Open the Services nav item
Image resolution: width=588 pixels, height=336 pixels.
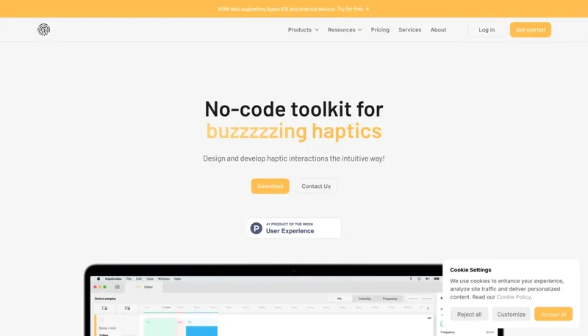(409, 29)
